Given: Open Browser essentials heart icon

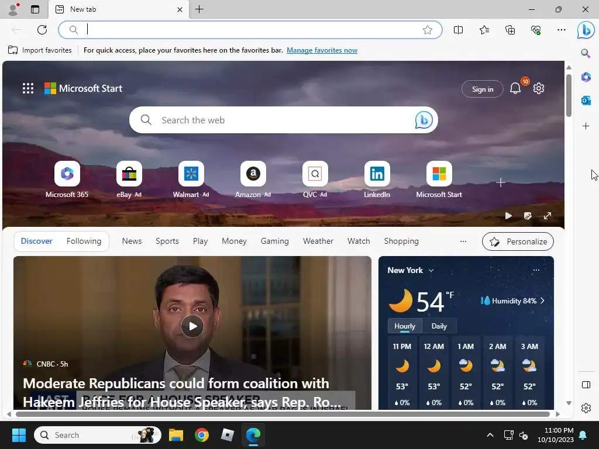Looking at the screenshot, I should click(x=536, y=30).
